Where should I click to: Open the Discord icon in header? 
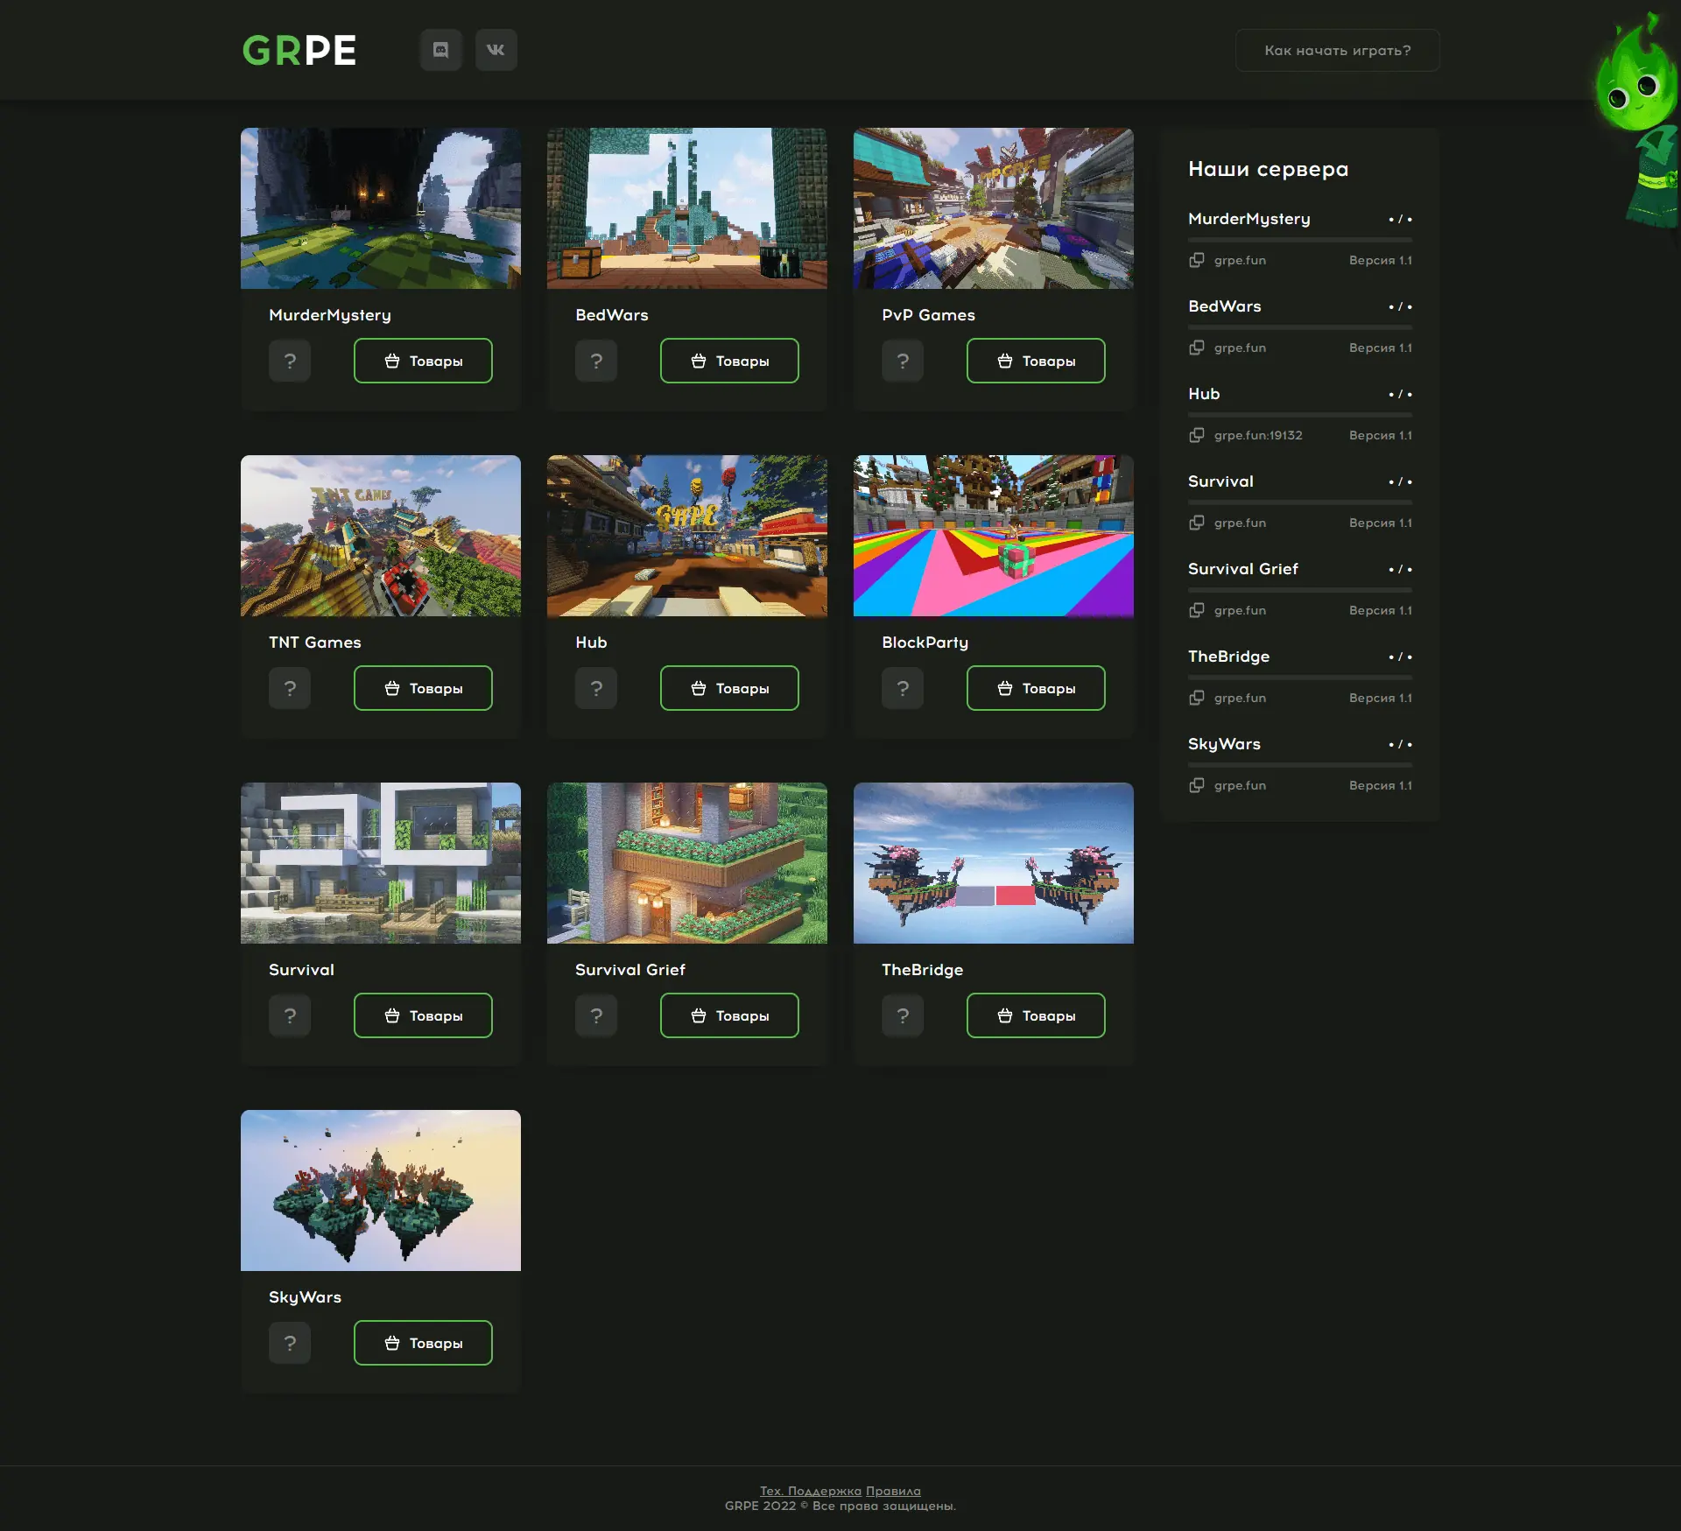coord(440,50)
